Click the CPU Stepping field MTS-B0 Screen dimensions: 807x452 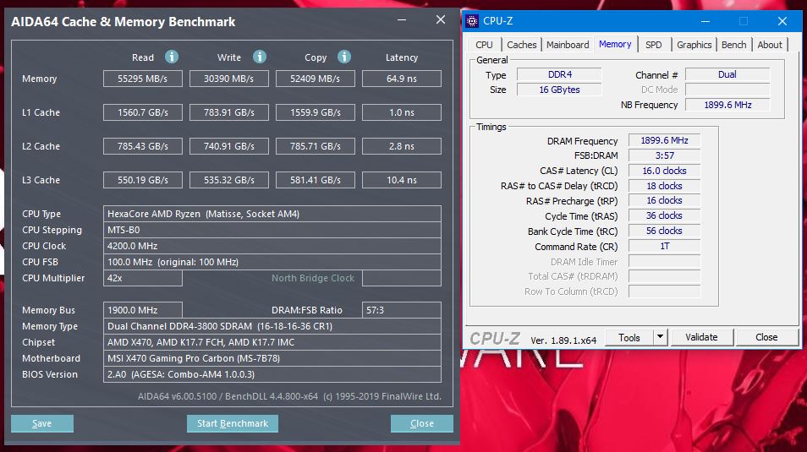click(x=272, y=230)
